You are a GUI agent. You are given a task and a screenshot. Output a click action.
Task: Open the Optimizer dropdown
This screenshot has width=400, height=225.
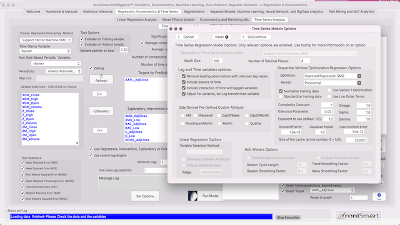pyautogui.click(x=332, y=76)
